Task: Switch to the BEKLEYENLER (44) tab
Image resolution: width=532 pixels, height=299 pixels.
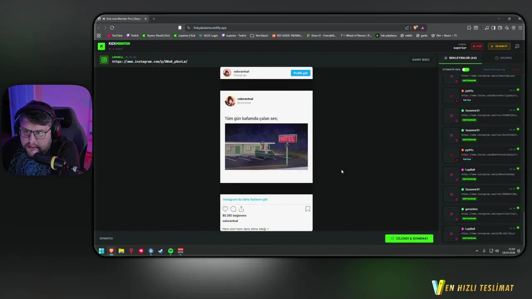Action: pos(460,58)
